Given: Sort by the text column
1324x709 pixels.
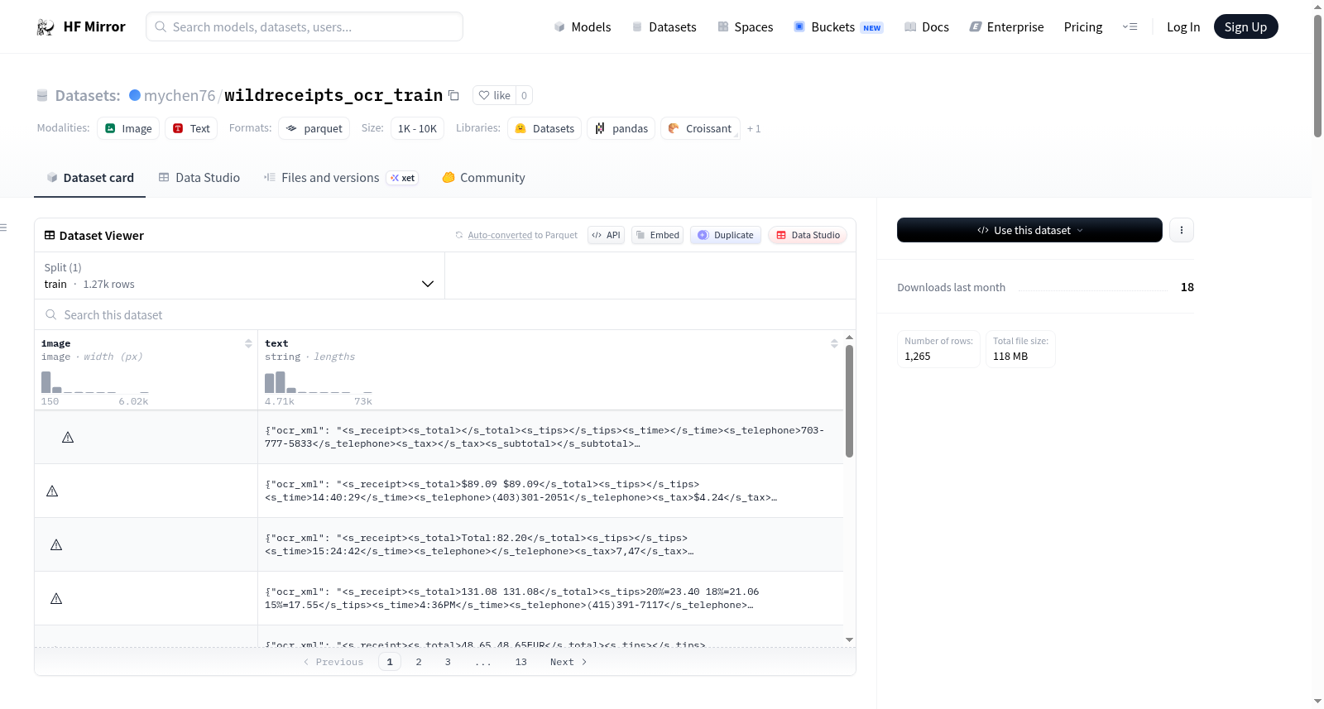Looking at the screenshot, I should [x=834, y=343].
